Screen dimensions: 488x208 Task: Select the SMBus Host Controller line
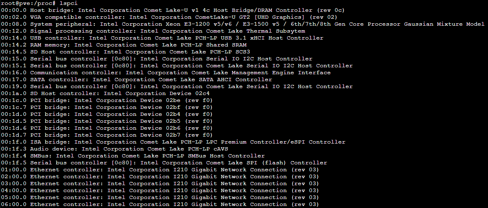coord(132,156)
